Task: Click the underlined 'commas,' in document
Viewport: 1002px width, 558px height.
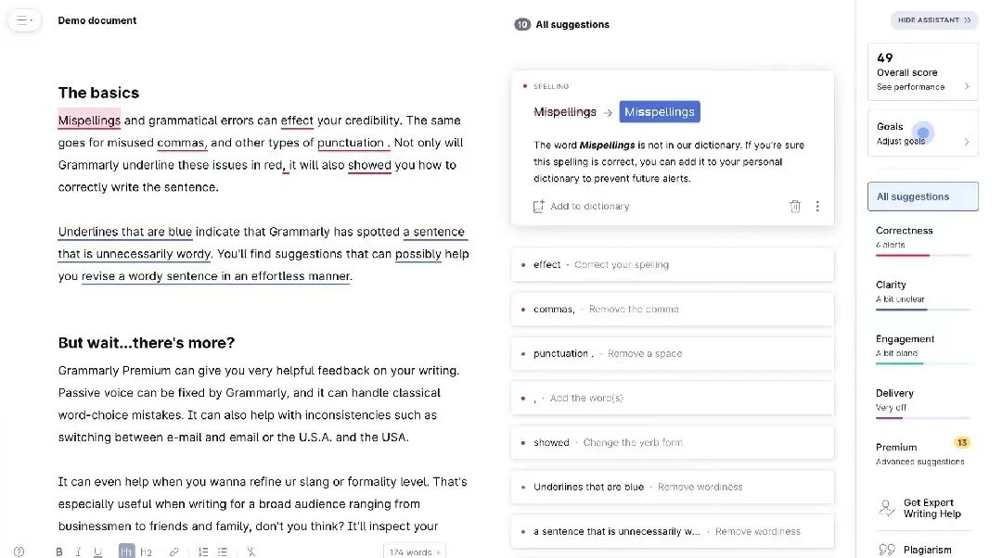Action: pyautogui.click(x=182, y=143)
